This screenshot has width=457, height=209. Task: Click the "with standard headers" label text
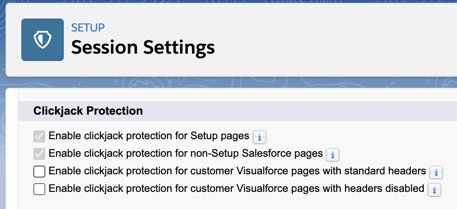237,172
